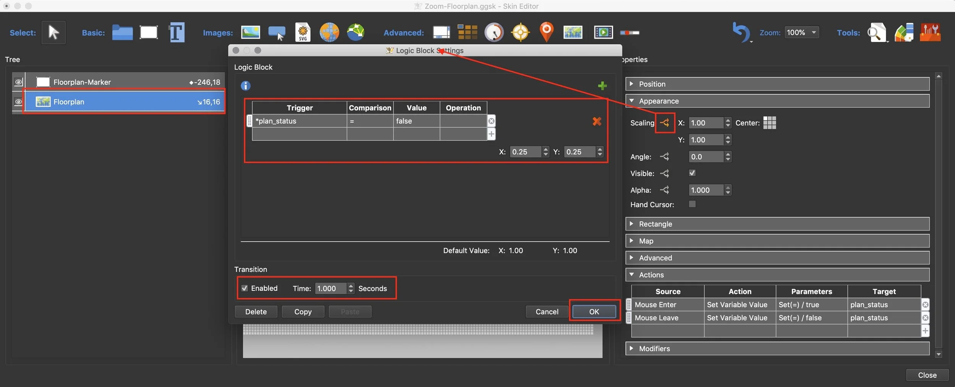This screenshot has height=387, width=955.
Task: Toggle the Visible checkbox in Appearance
Action: (x=692, y=173)
